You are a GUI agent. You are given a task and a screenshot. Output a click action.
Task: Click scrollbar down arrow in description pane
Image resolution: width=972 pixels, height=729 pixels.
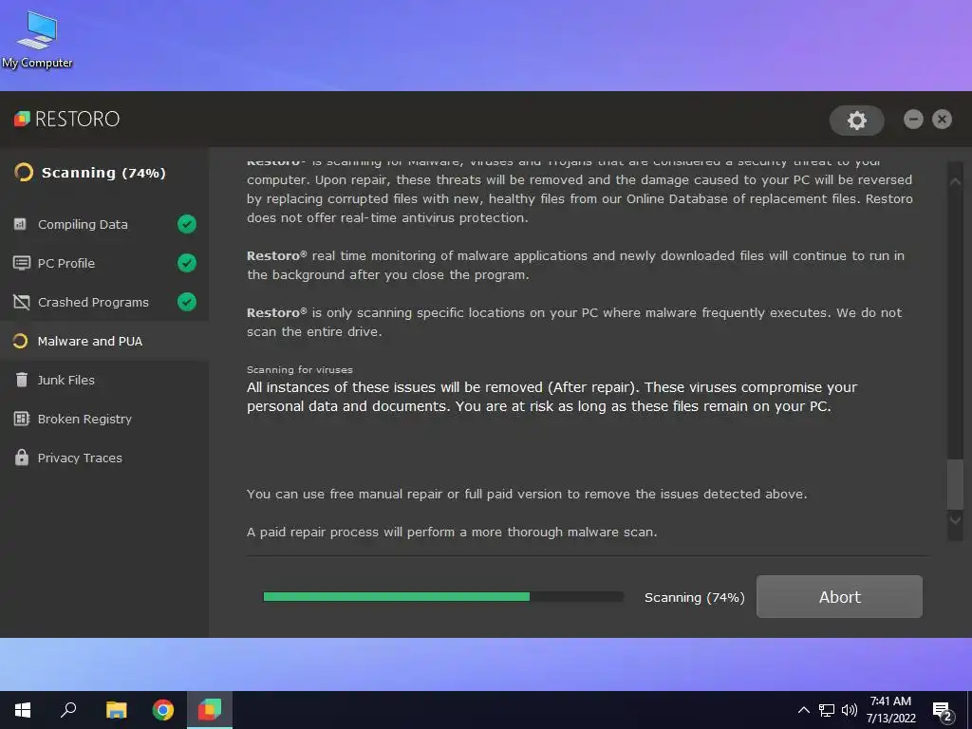click(955, 520)
